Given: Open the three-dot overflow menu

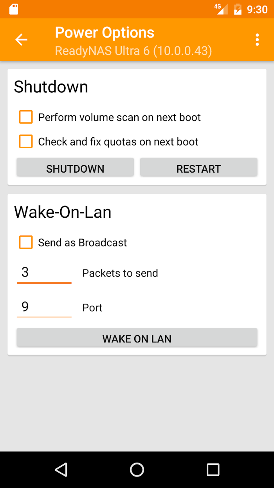Looking at the screenshot, I should pyautogui.click(x=257, y=40).
